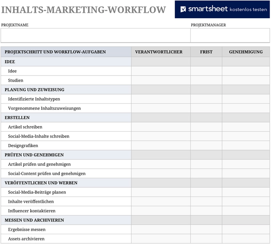Screen dimensions: 271x244
Task: Click 'Assets archivieren' task label
Action: 26,239
